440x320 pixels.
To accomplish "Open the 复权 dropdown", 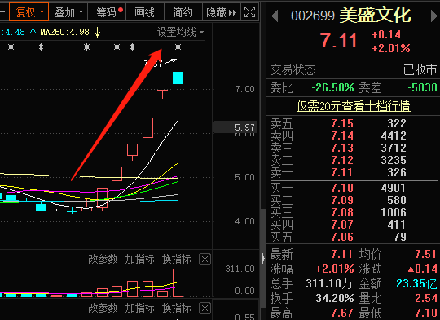I will [x=29, y=12].
